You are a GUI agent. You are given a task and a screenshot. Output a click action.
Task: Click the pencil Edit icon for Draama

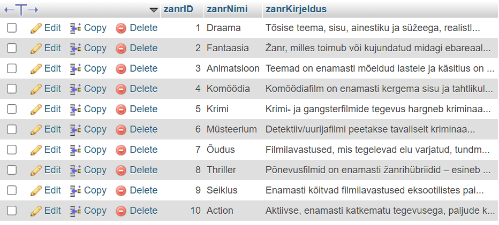pos(36,28)
